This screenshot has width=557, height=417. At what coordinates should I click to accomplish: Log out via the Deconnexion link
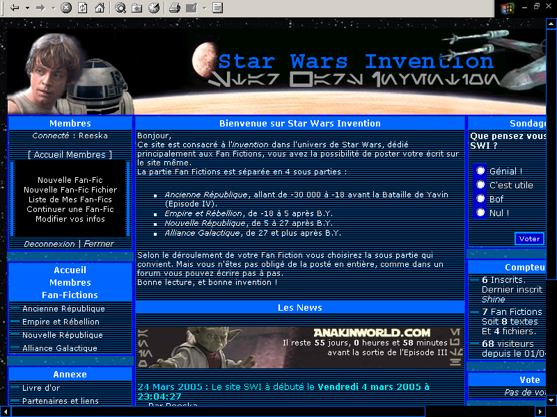click(49, 244)
